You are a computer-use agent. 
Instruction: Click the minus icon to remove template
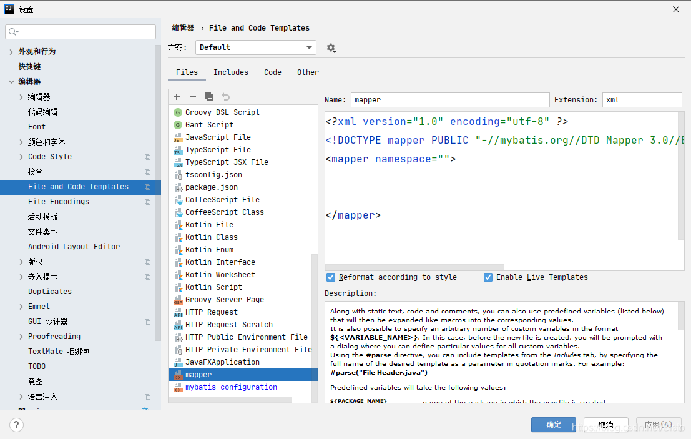(x=192, y=97)
